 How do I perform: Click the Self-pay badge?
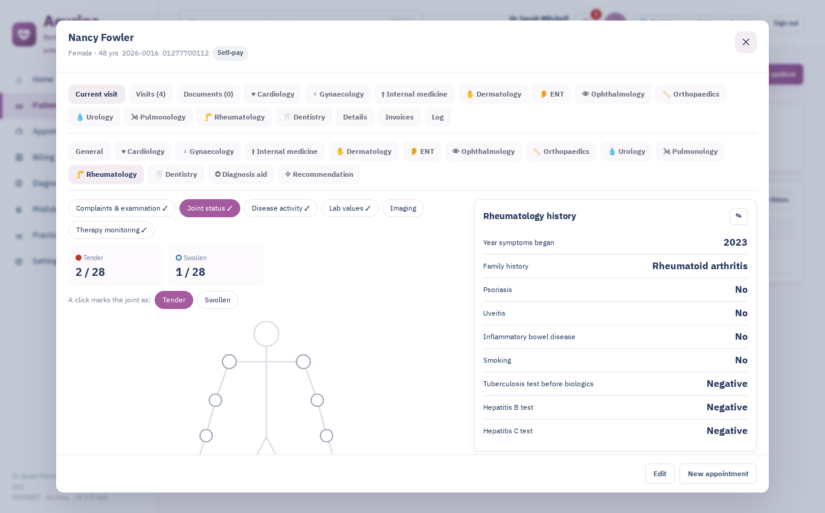230,53
